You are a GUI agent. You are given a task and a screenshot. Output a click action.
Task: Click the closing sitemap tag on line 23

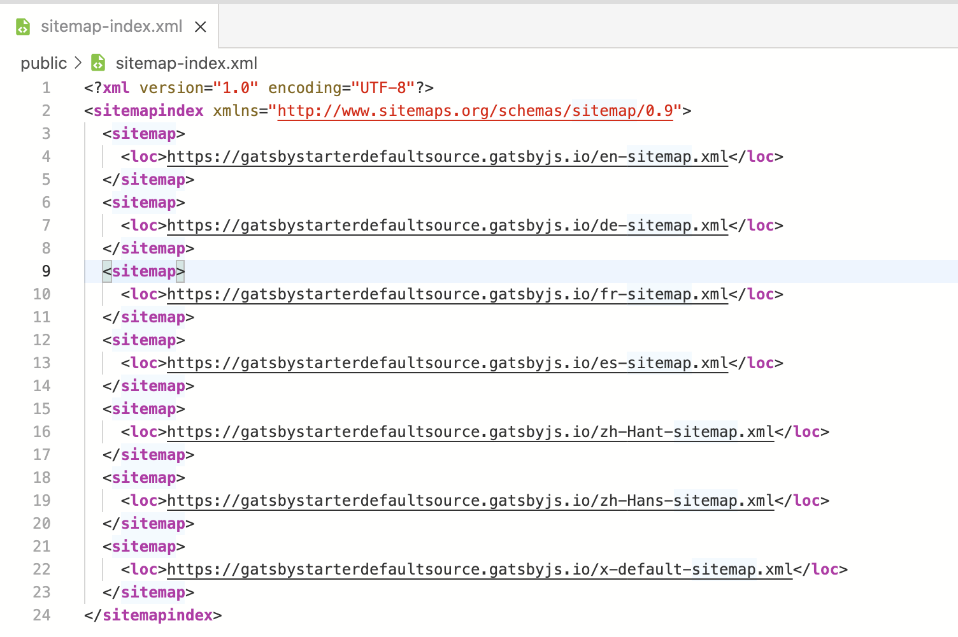pyautogui.click(x=148, y=592)
